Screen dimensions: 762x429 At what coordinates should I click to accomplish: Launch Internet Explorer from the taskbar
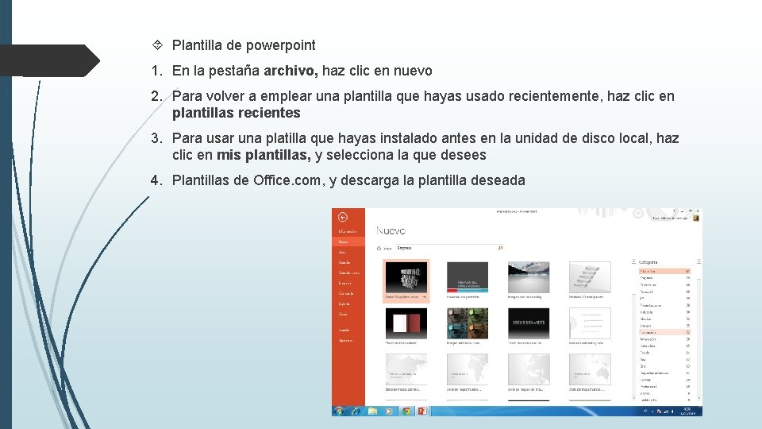pos(356,411)
